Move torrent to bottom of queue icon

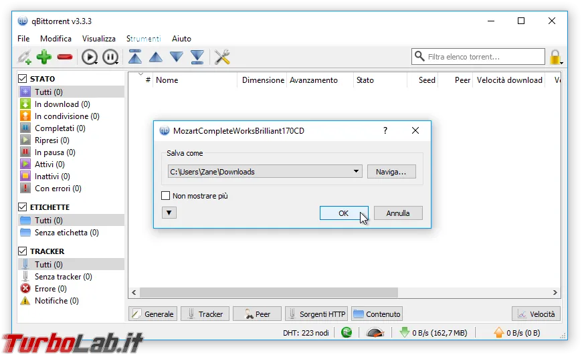pyautogui.click(x=197, y=57)
